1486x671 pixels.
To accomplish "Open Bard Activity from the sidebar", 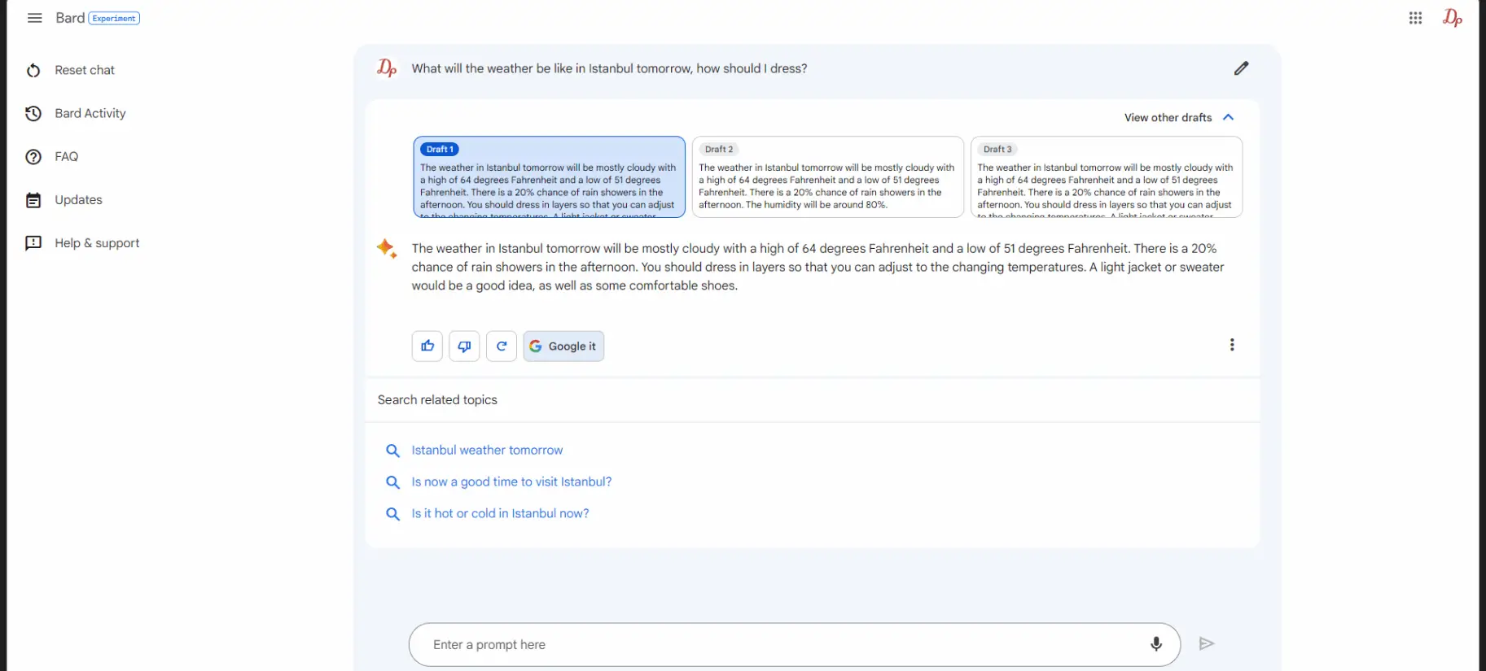I will point(90,113).
